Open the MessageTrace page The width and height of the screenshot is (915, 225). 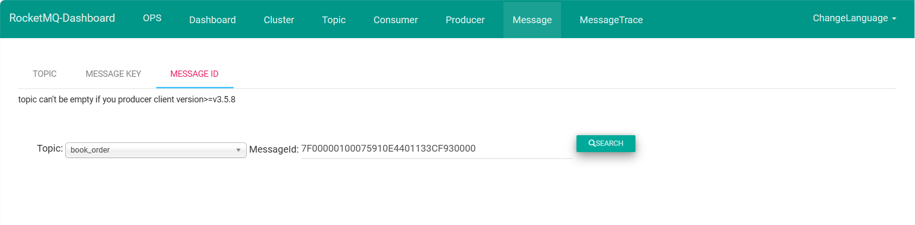611,20
